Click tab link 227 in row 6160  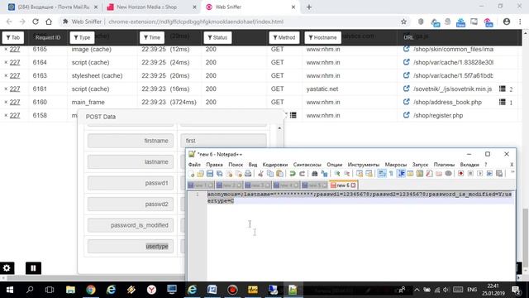click(x=15, y=102)
